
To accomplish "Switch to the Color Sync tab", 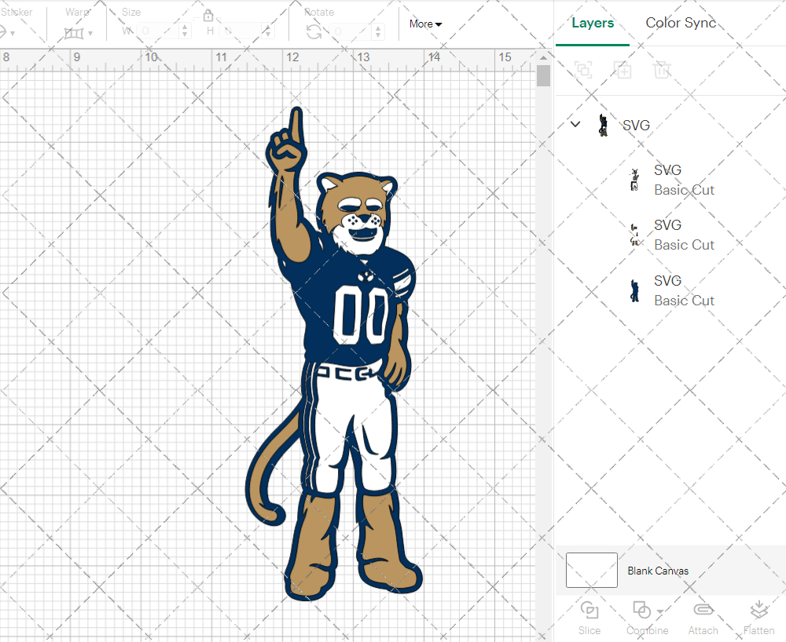I will 681,23.
